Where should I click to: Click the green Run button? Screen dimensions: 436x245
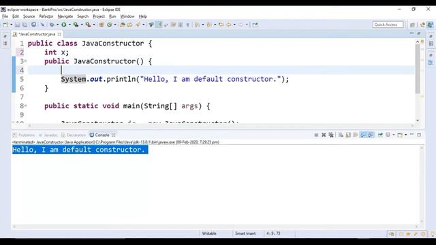(x=64, y=24)
